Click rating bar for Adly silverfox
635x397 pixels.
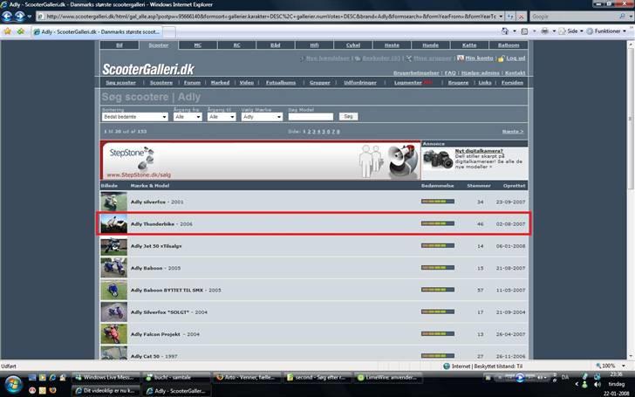tap(438, 202)
